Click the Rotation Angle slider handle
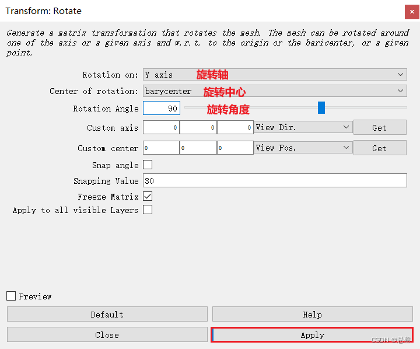420x349 pixels. [x=321, y=108]
